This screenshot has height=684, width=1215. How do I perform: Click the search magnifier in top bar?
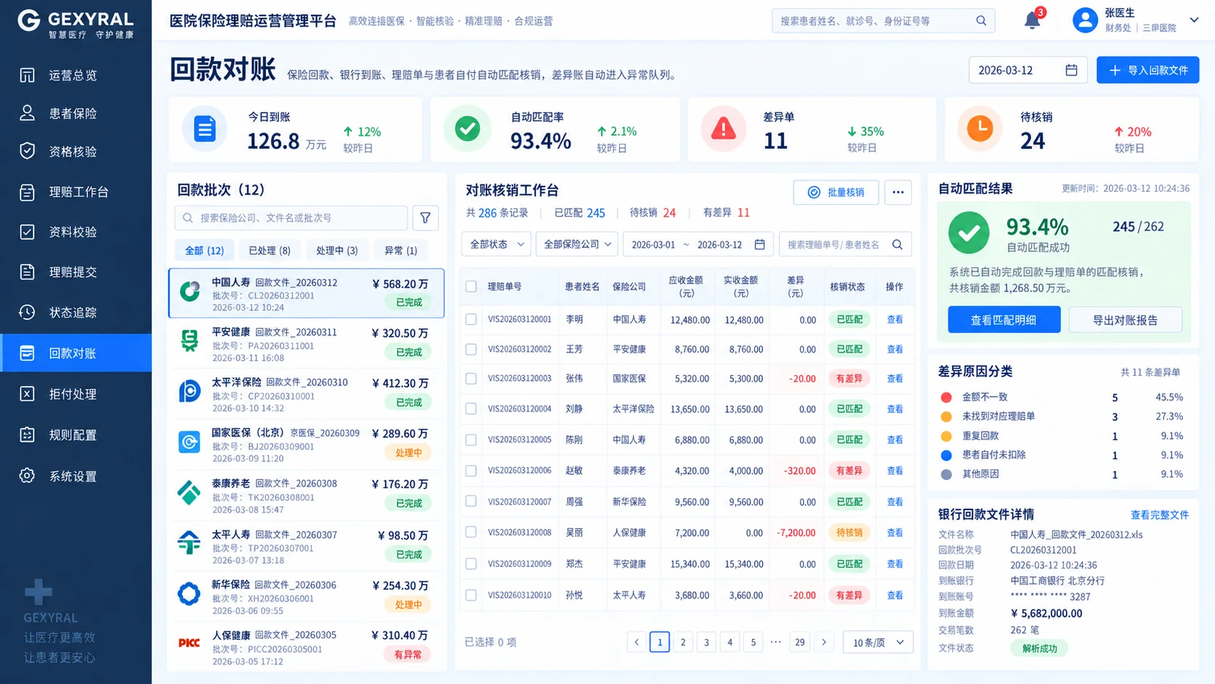(981, 20)
